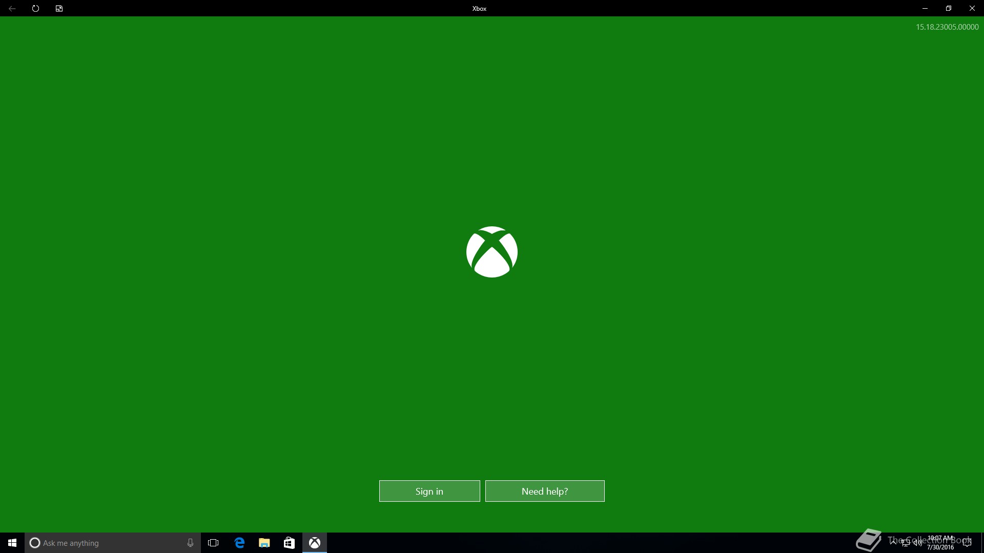Click the Cortana microphone icon

point(190,543)
